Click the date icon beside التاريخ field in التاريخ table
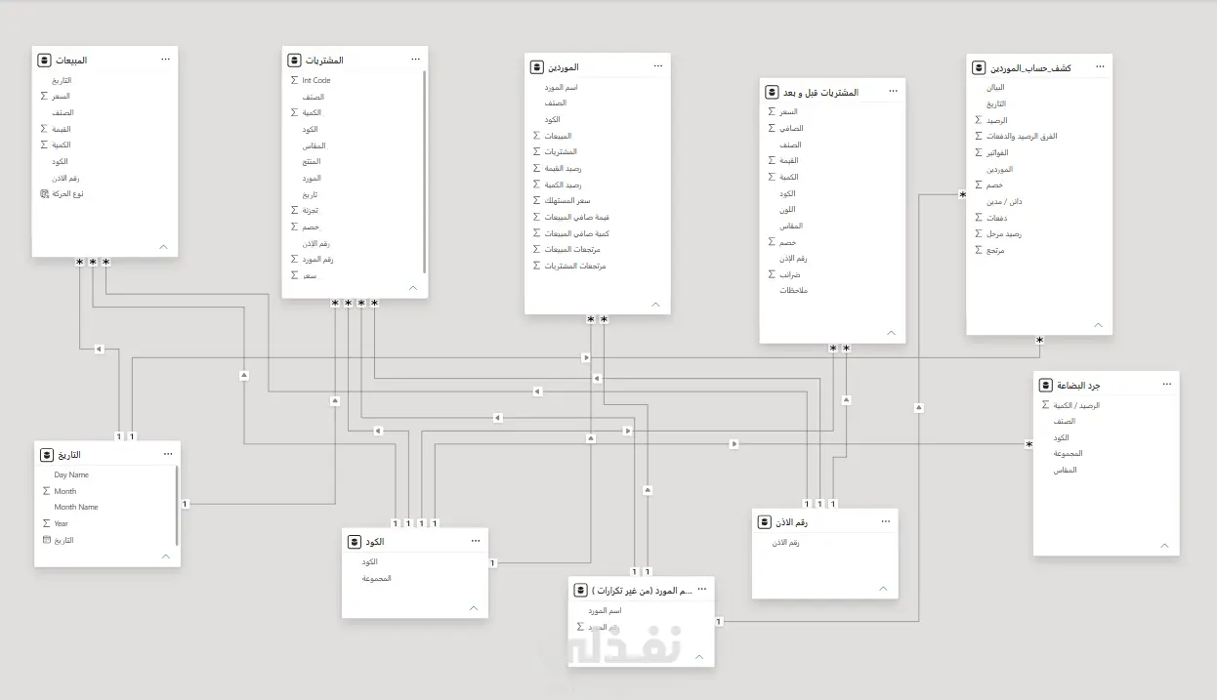This screenshot has height=700, width=1217. (x=46, y=540)
